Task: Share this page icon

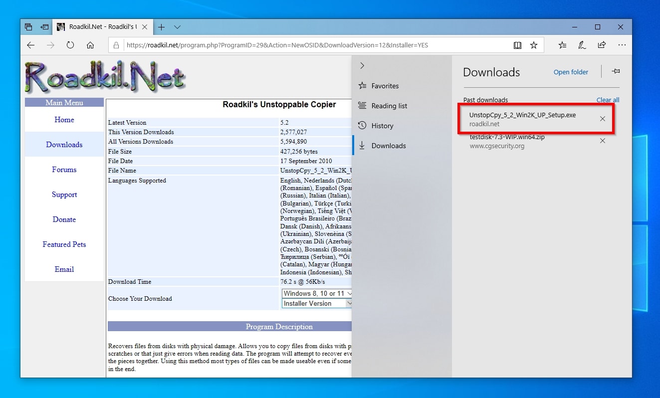Action: [x=602, y=45]
